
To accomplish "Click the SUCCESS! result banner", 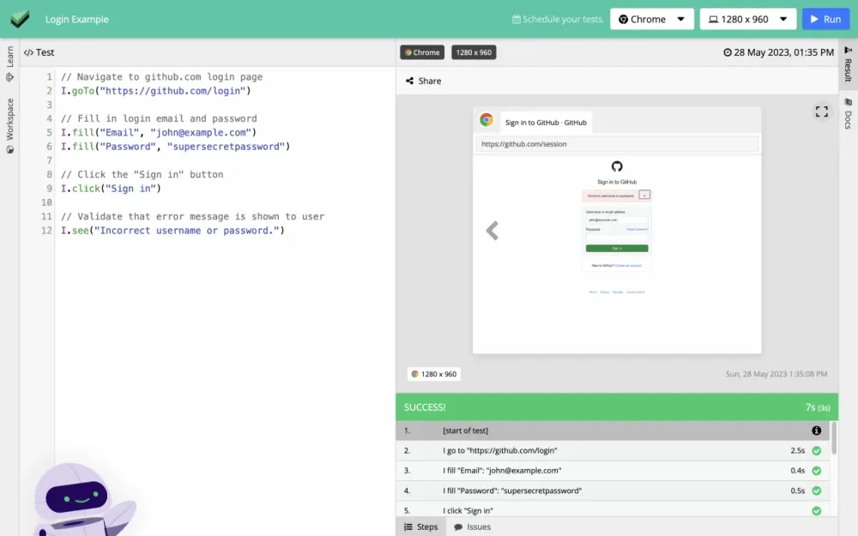I will click(617, 407).
